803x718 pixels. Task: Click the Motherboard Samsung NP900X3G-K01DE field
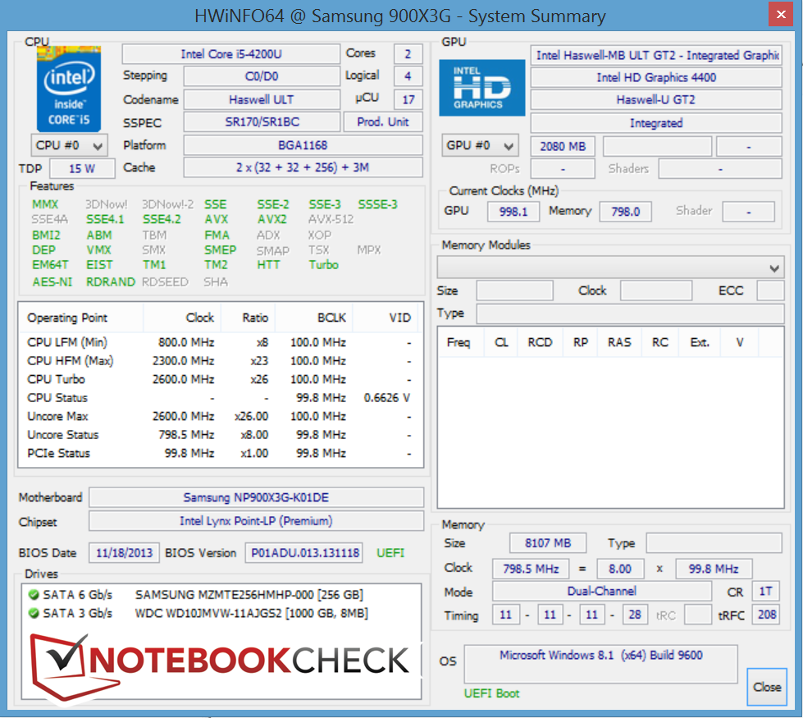[x=256, y=497]
